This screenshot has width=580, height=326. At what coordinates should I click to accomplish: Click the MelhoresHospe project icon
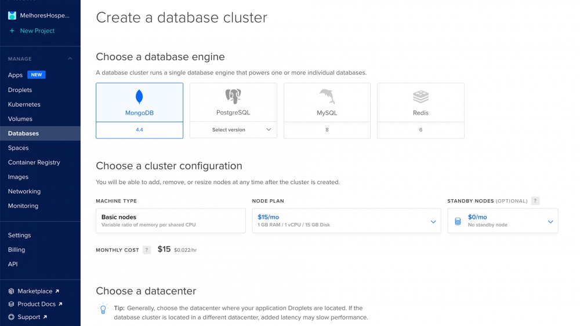point(12,16)
